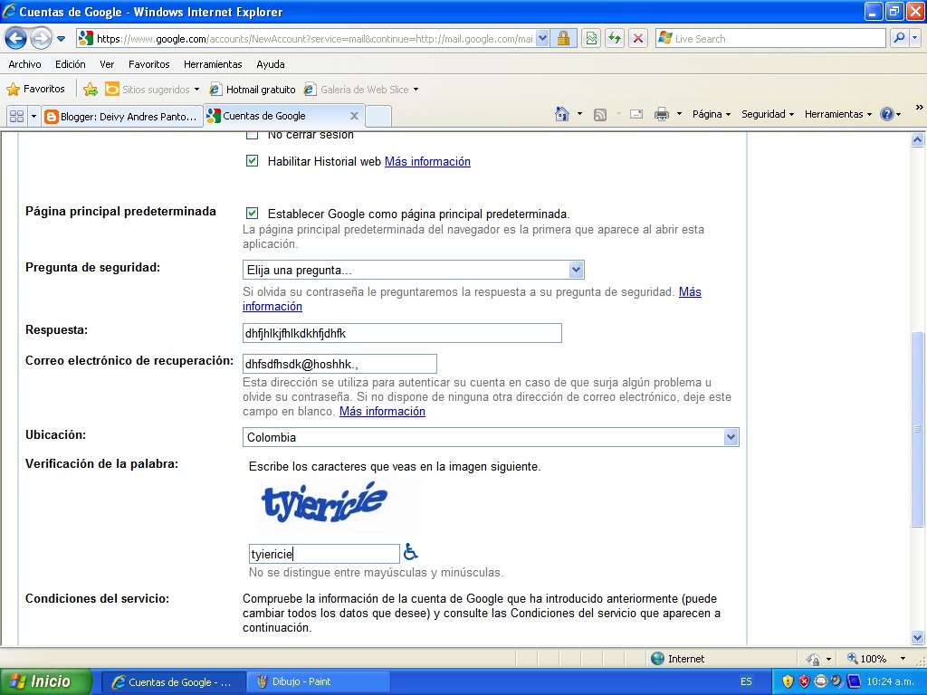The image size is (927, 695).
Task: Uncheck Habilitar Historial web checkbox
Action: coord(253,161)
